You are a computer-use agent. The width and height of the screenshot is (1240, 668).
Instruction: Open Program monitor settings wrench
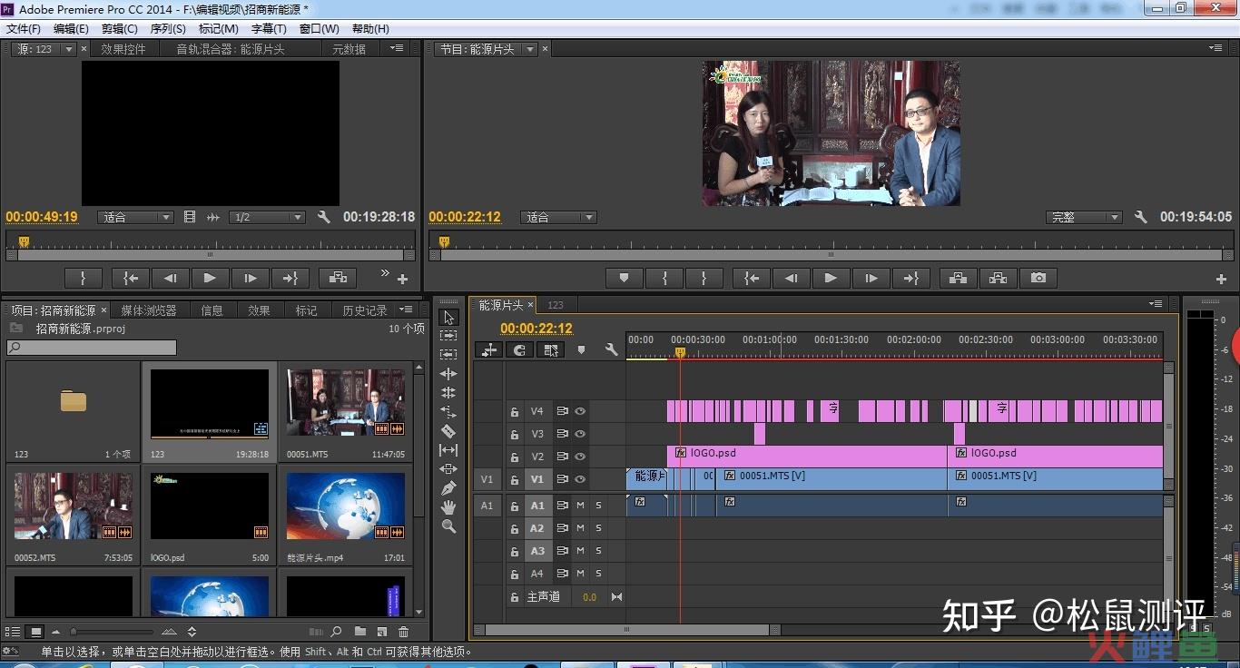1141,217
